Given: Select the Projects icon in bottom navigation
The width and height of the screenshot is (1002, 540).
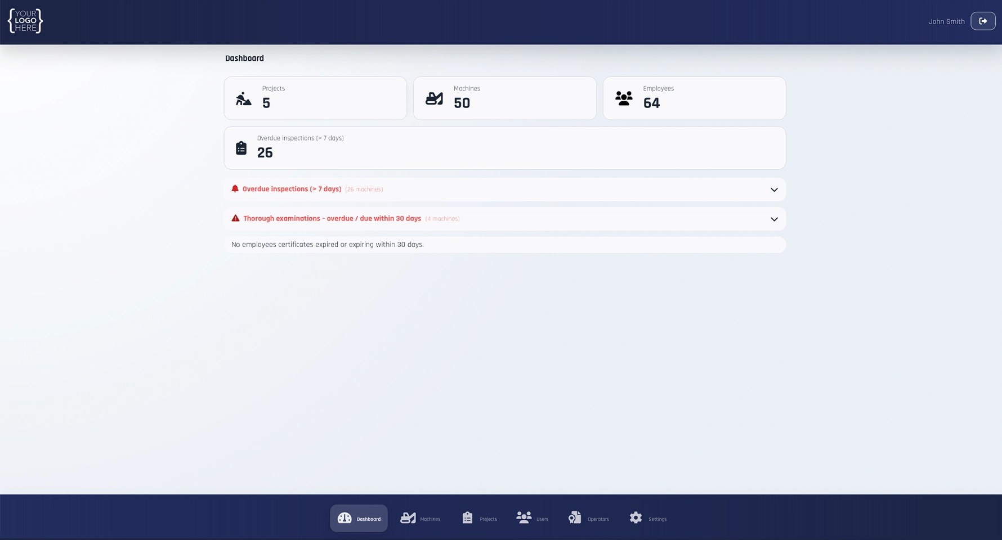Looking at the screenshot, I should [x=467, y=517].
